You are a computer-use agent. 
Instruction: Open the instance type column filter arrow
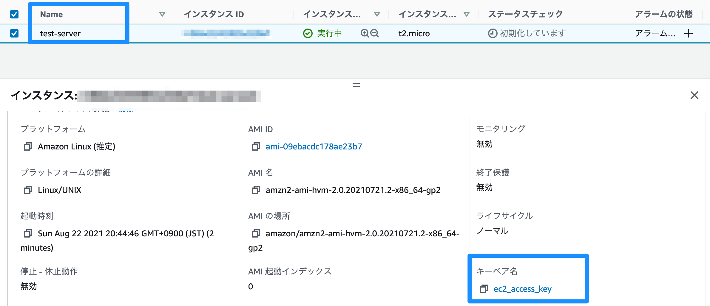(x=467, y=14)
